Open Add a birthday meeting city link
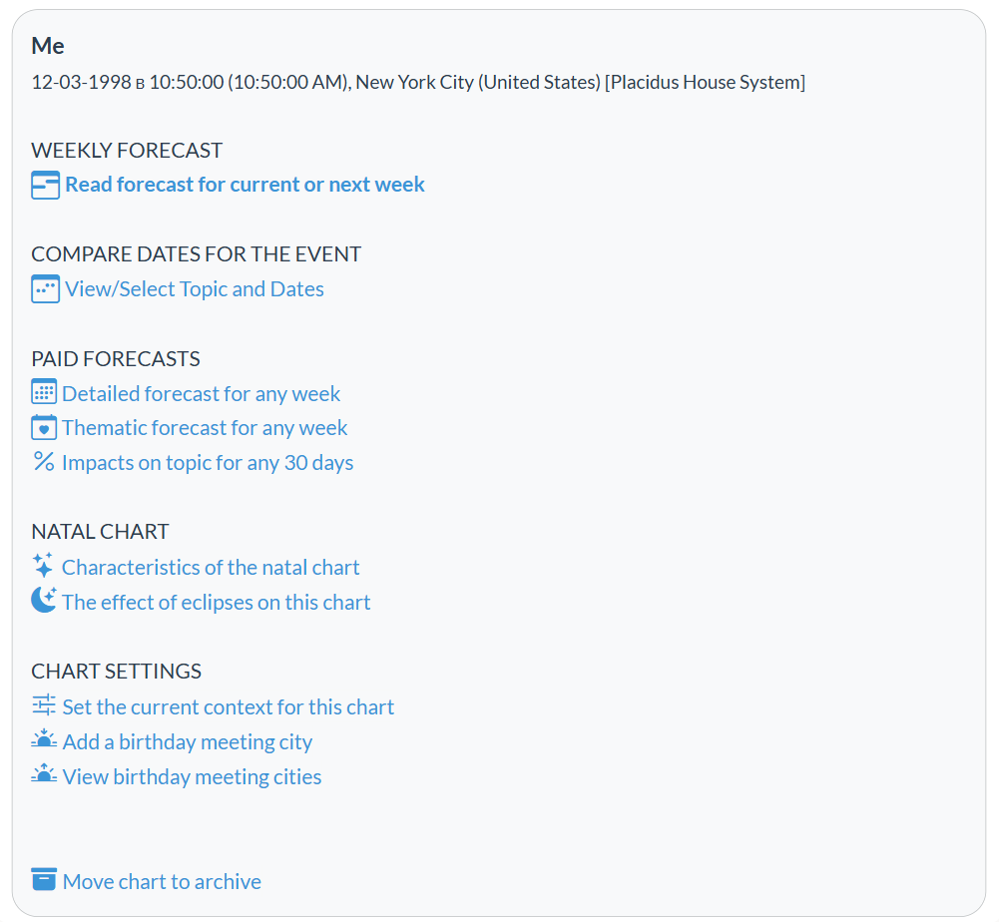 188,742
